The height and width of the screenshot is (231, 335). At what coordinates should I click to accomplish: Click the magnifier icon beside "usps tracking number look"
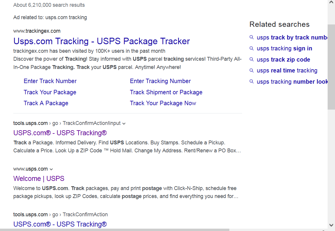point(251,82)
